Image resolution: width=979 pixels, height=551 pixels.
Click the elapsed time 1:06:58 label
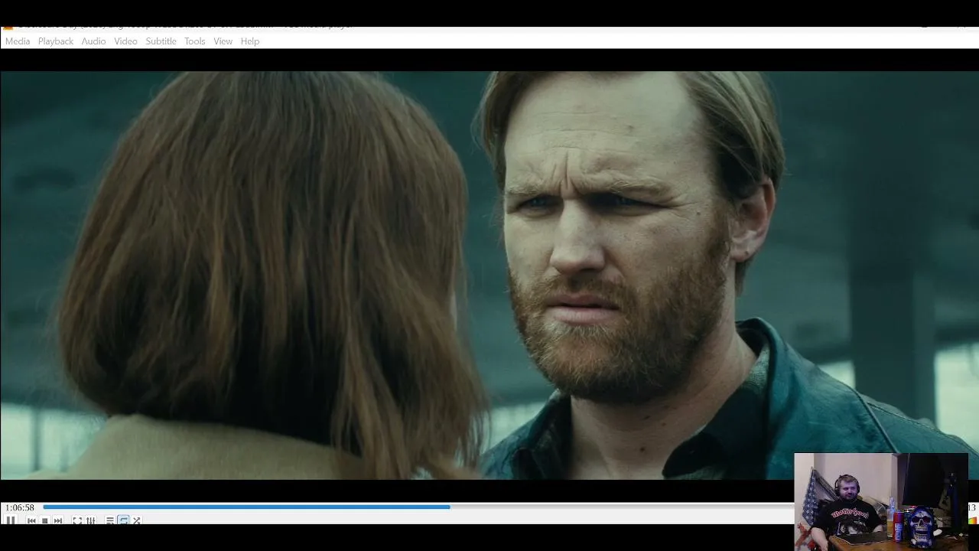(x=20, y=507)
